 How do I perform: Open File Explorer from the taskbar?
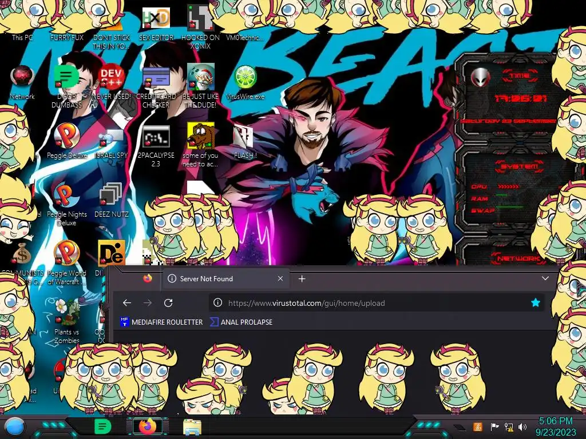tap(192, 427)
